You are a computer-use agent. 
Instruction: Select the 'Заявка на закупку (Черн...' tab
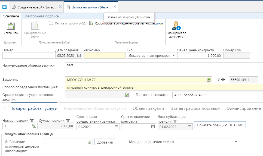pyautogui.click(x=91, y=7)
